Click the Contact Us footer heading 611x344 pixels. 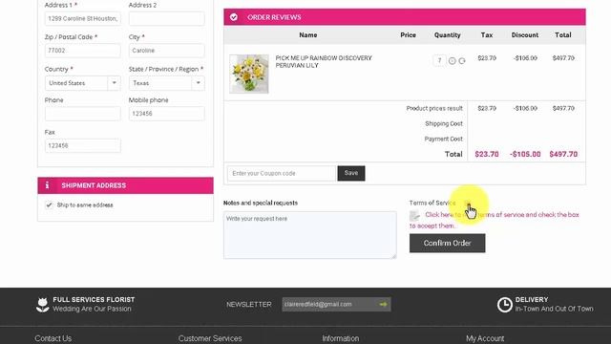tap(53, 338)
